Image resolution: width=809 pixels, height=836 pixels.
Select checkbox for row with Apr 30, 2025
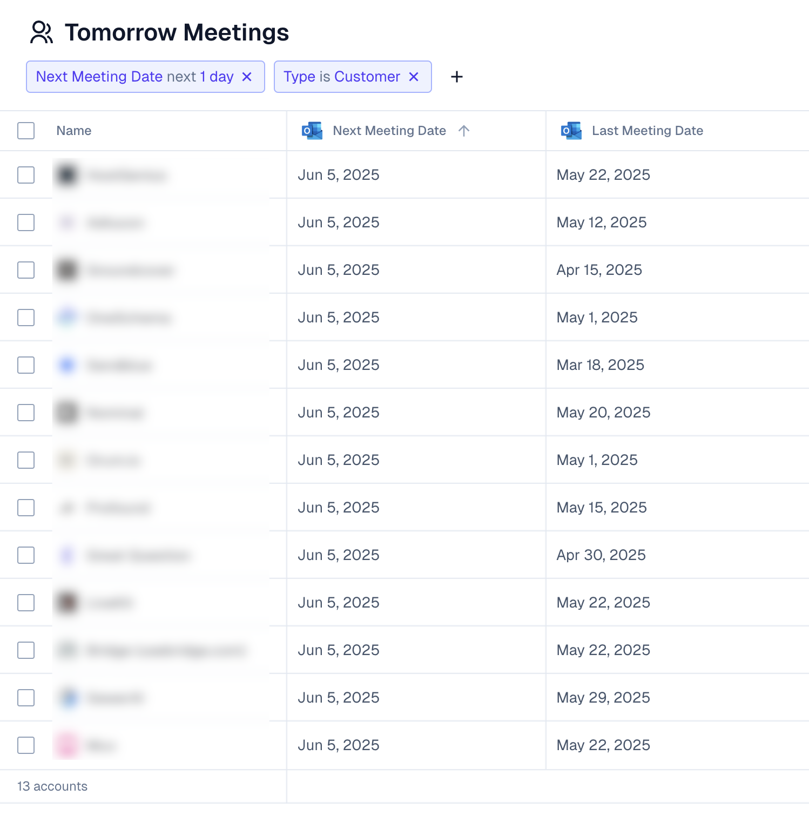26,555
